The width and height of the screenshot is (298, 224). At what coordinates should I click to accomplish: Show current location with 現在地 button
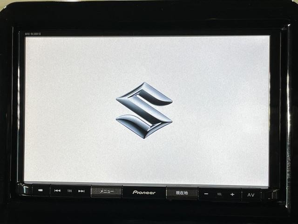[x=182, y=193]
